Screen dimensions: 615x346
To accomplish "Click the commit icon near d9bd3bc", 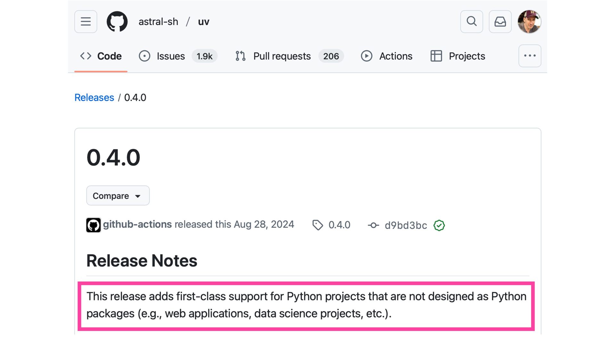I will pos(373,225).
